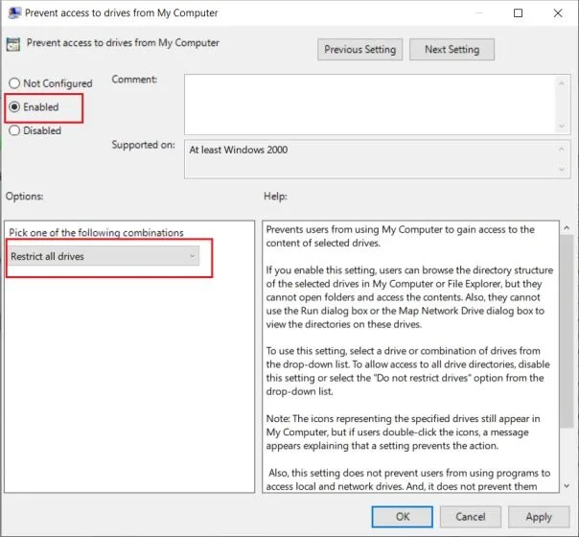Click the Help pane scroll up arrow
Screen dimensions: 579x537
click(x=567, y=228)
